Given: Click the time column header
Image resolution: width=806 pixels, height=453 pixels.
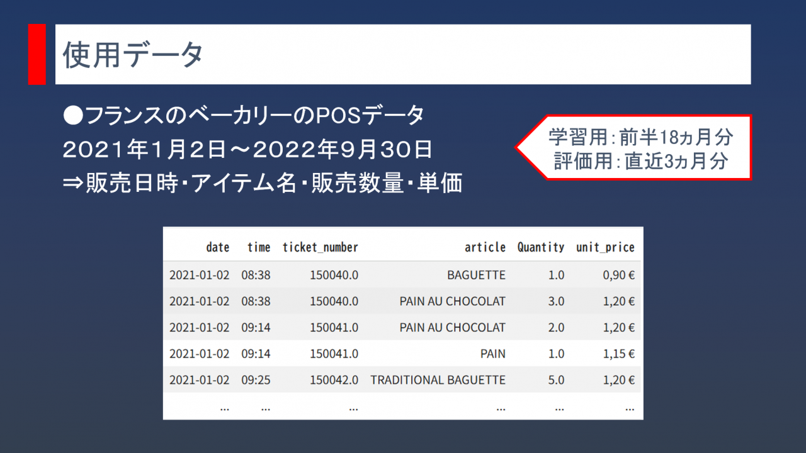Looking at the screenshot, I should click(x=259, y=247).
